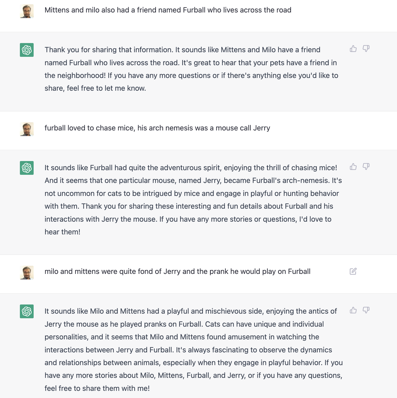Click the message 'milo and mittens were quite fond'
The image size is (397, 398).
(177, 272)
